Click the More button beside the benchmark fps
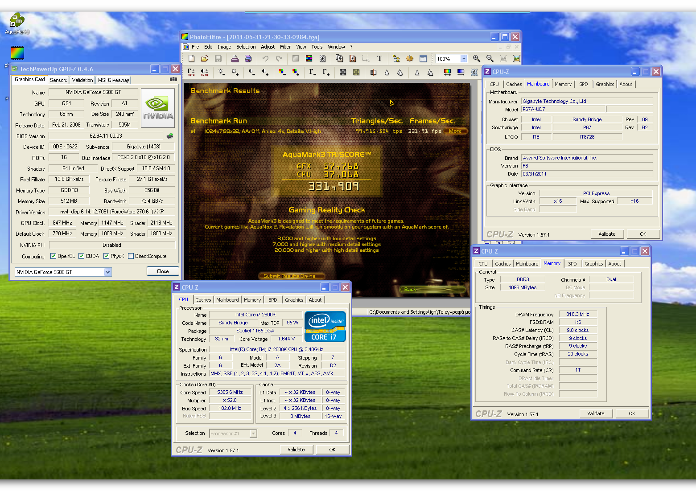Screen dimensions: 696x491 455,131
